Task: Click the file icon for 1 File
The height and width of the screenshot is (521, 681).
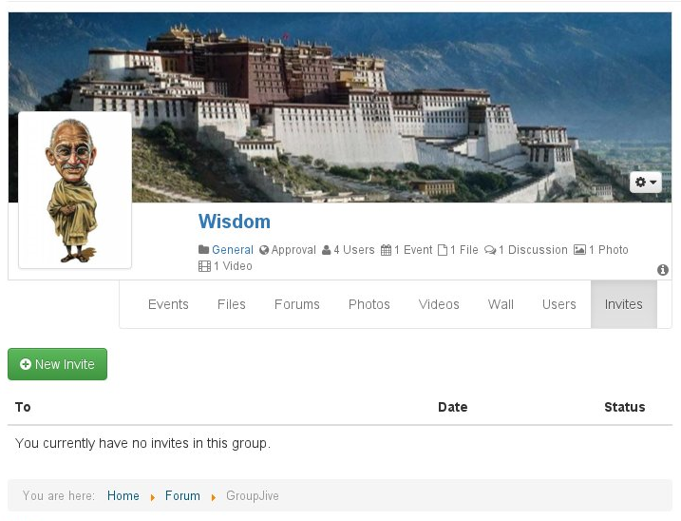Action: 443,250
